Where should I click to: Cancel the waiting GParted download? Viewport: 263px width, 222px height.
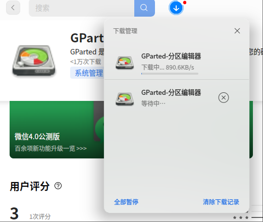point(224,97)
